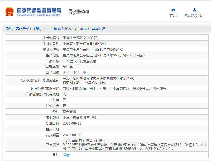Click the 审批部门 label
Screen dimensions: 211x161
(x=52, y=118)
